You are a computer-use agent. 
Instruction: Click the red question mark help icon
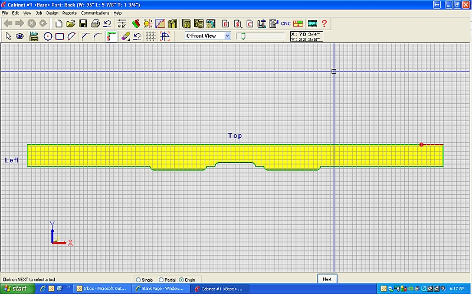[x=324, y=24]
